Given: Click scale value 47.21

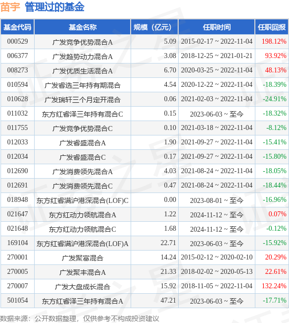Looking at the screenshot, I should coord(168,301).
